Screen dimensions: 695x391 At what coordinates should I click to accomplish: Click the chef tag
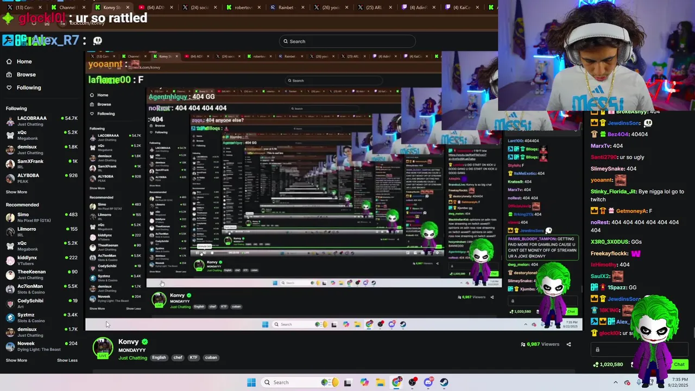pyautogui.click(x=178, y=357)
